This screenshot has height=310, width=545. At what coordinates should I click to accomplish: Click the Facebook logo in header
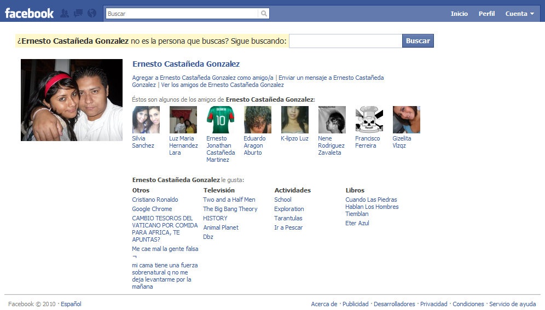(30, 13)
